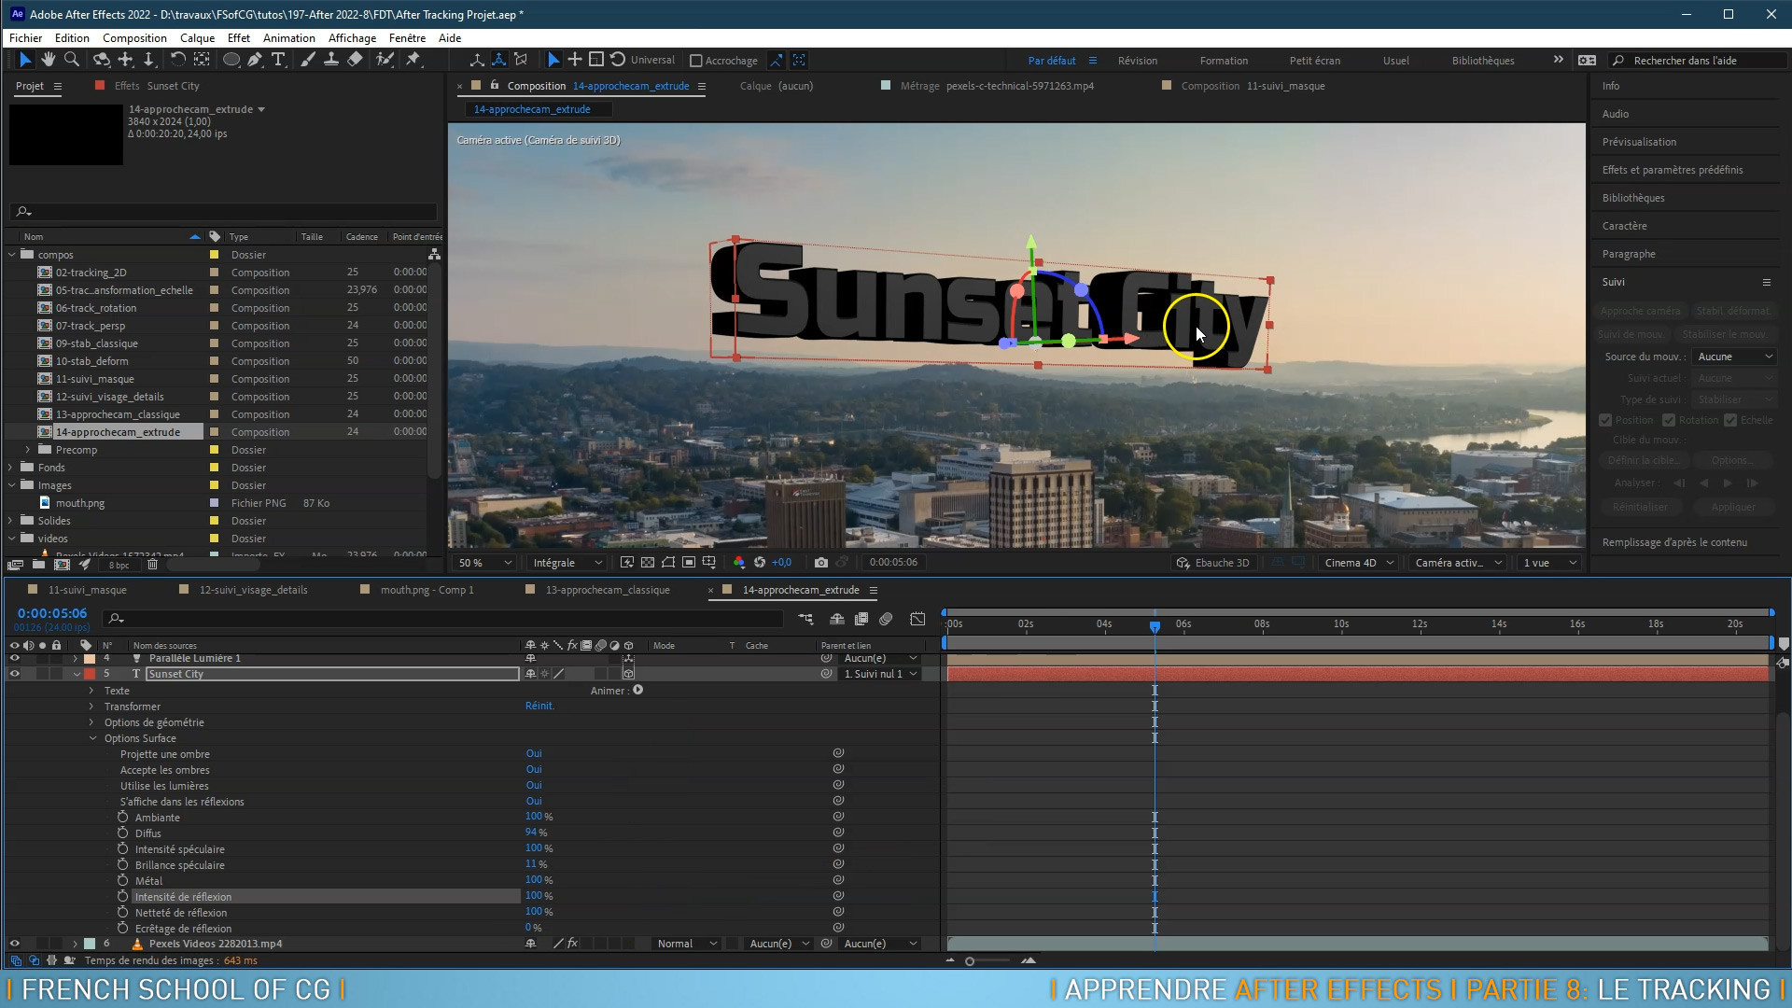Toggle Diffus stopwatch keyframing
The height and width of the screenshot is (1008, 1792).
[x=122, y=833]
